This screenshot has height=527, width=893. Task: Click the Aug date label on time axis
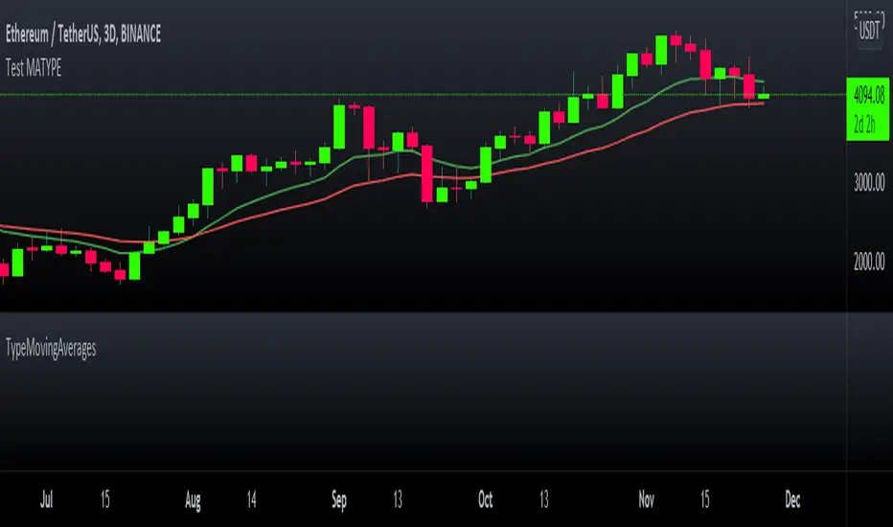coord(193,500)
